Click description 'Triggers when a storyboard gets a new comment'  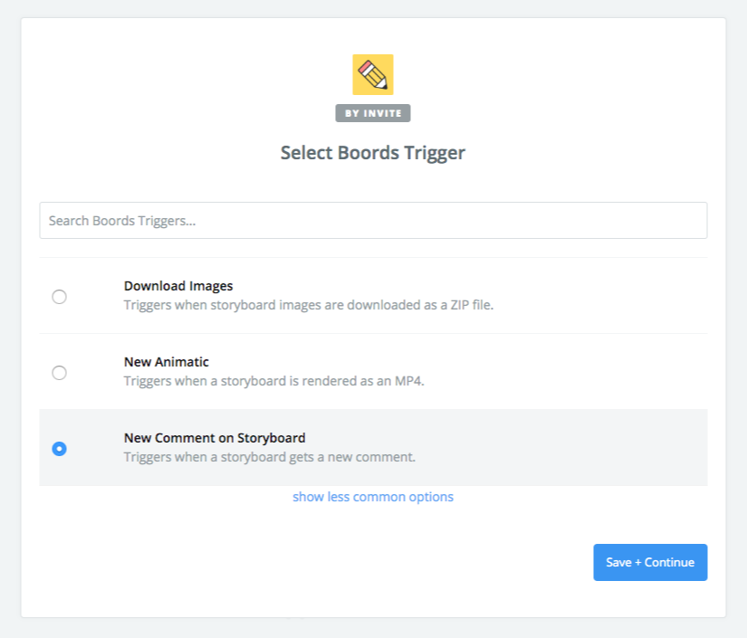click(x=270, y=457)
